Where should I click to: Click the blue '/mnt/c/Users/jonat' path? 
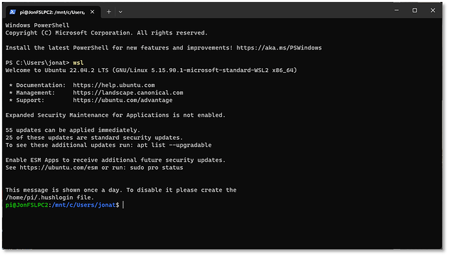83,205
